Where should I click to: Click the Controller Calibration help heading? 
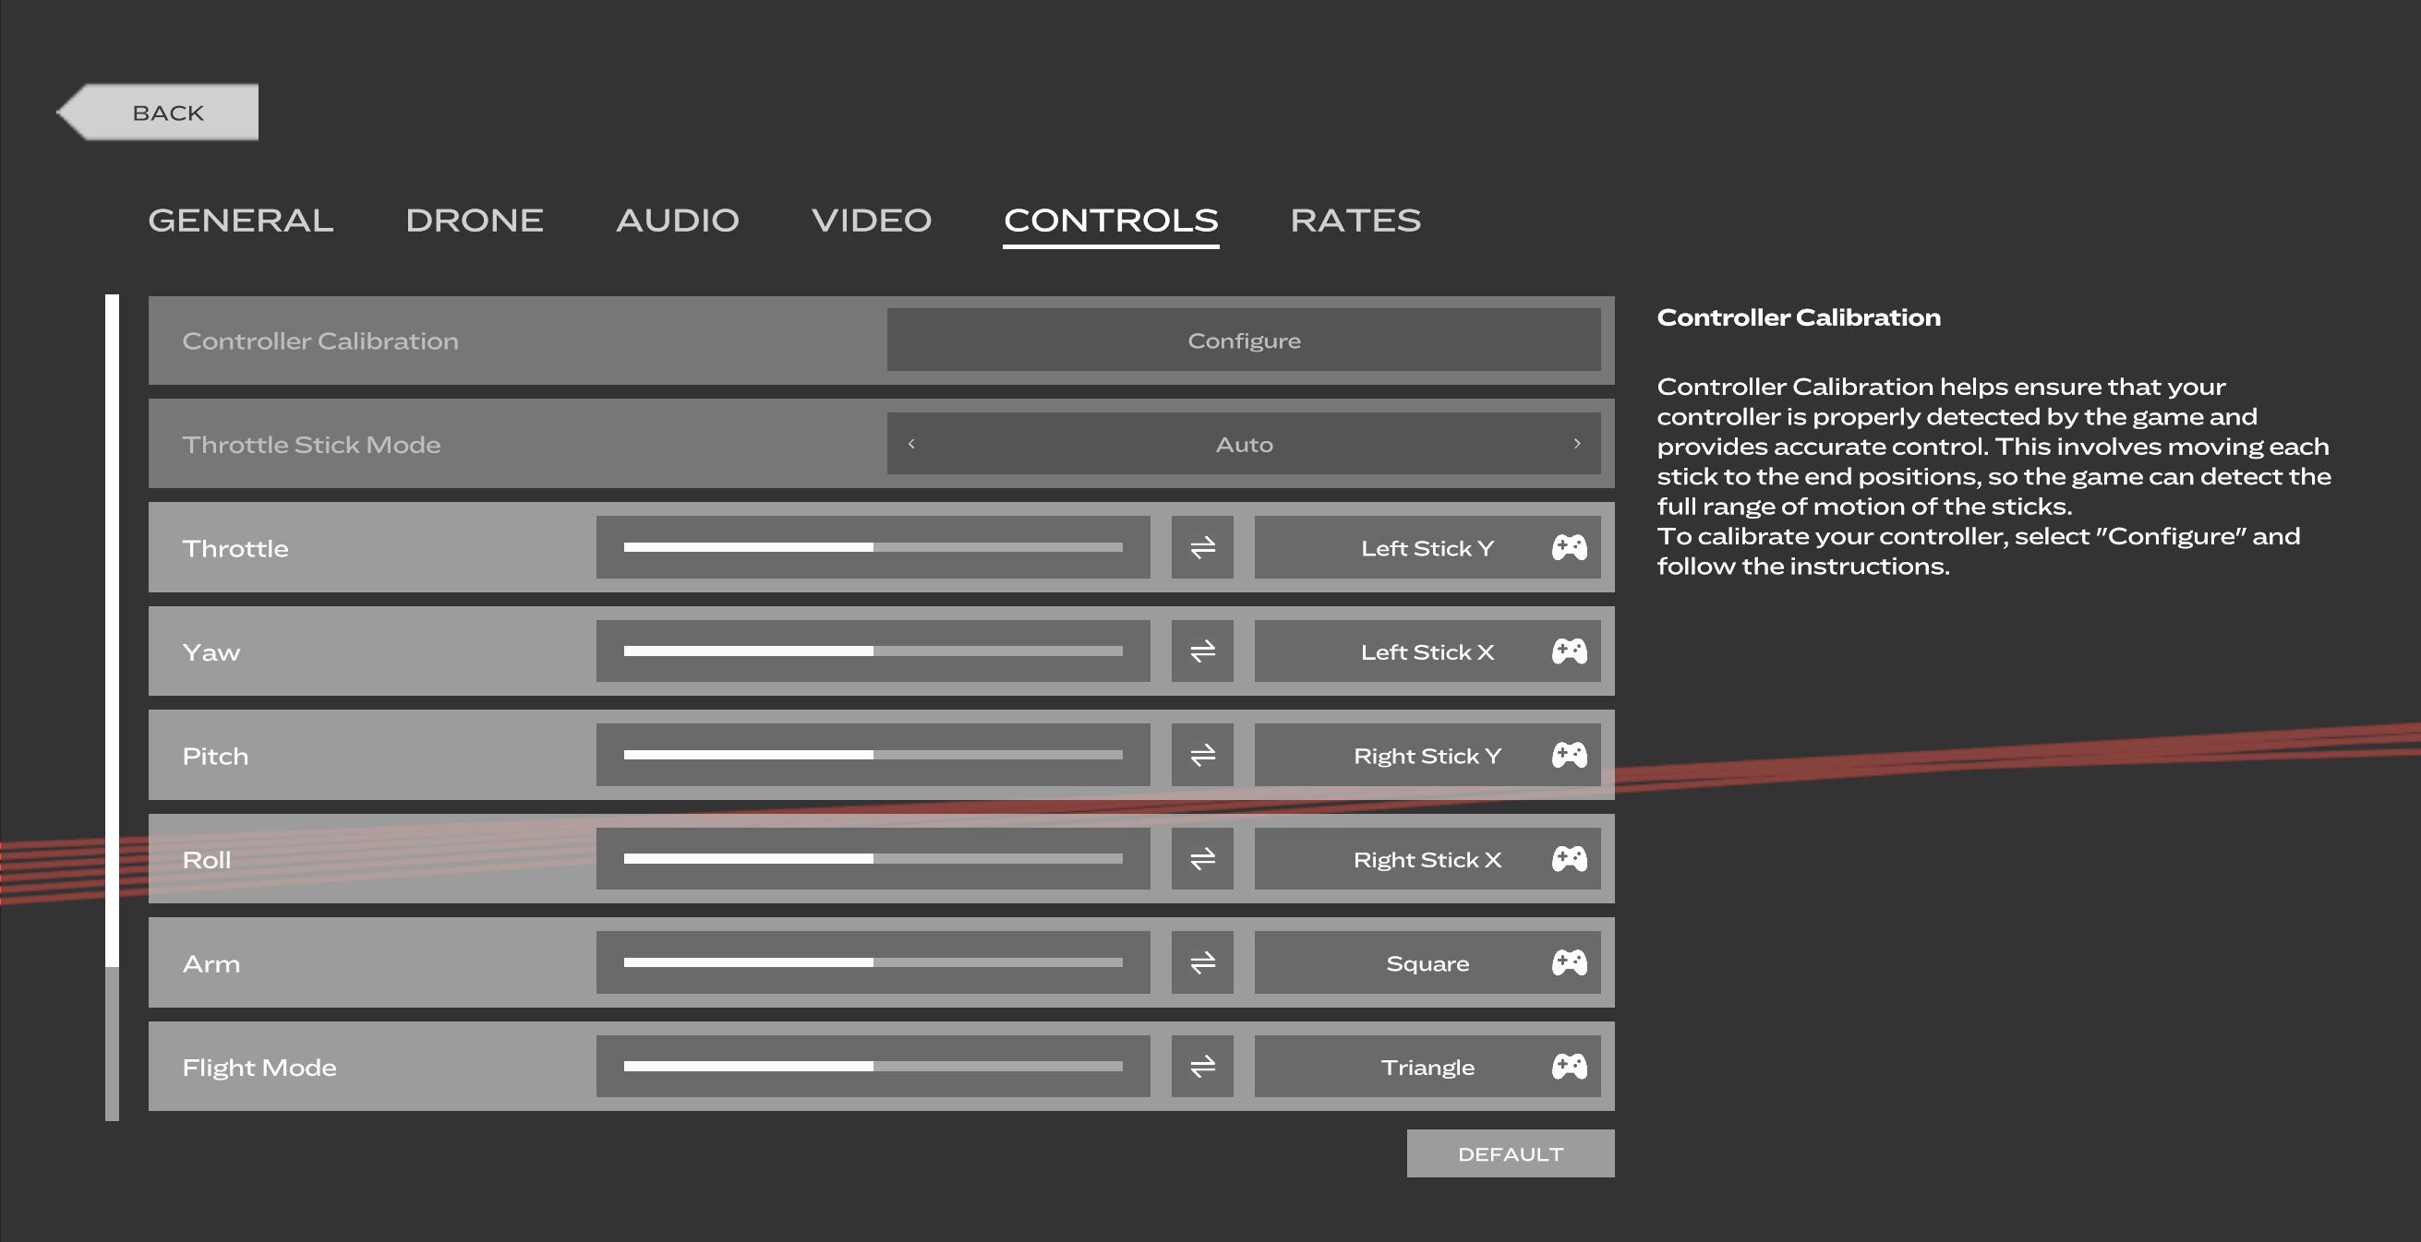(x=1799, y=317)
